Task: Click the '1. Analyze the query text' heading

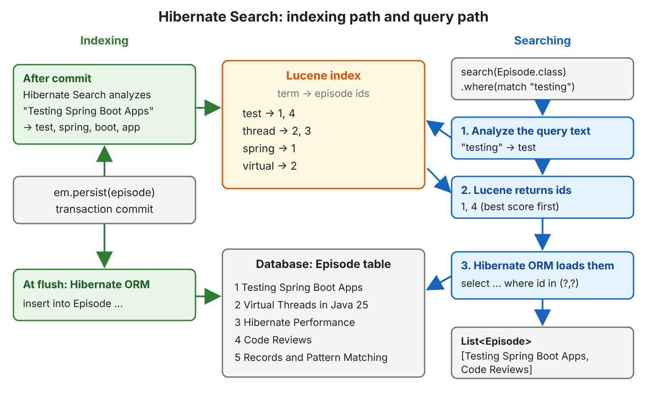Action: pos(526,131)
